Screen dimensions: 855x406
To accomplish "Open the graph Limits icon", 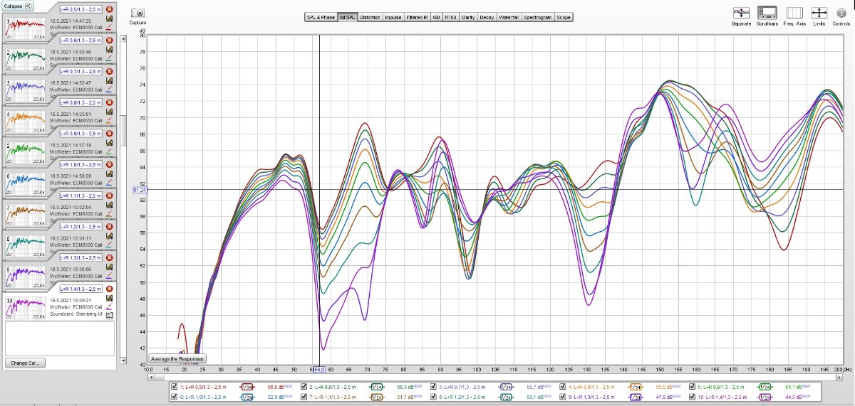I will [819, 13].
